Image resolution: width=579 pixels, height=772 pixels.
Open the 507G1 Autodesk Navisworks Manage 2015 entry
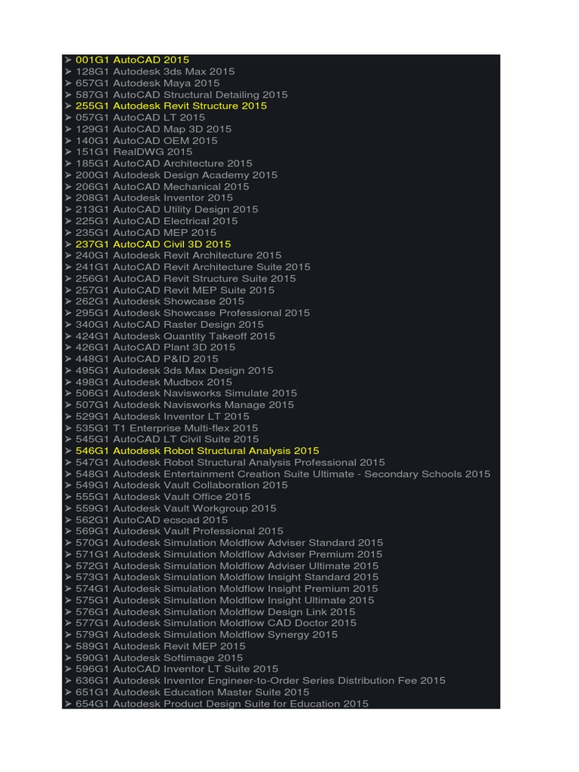point(185,405)
